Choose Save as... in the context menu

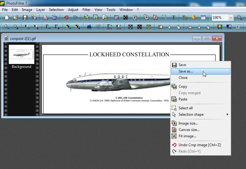pyautogui.click(x=201, y=71)
